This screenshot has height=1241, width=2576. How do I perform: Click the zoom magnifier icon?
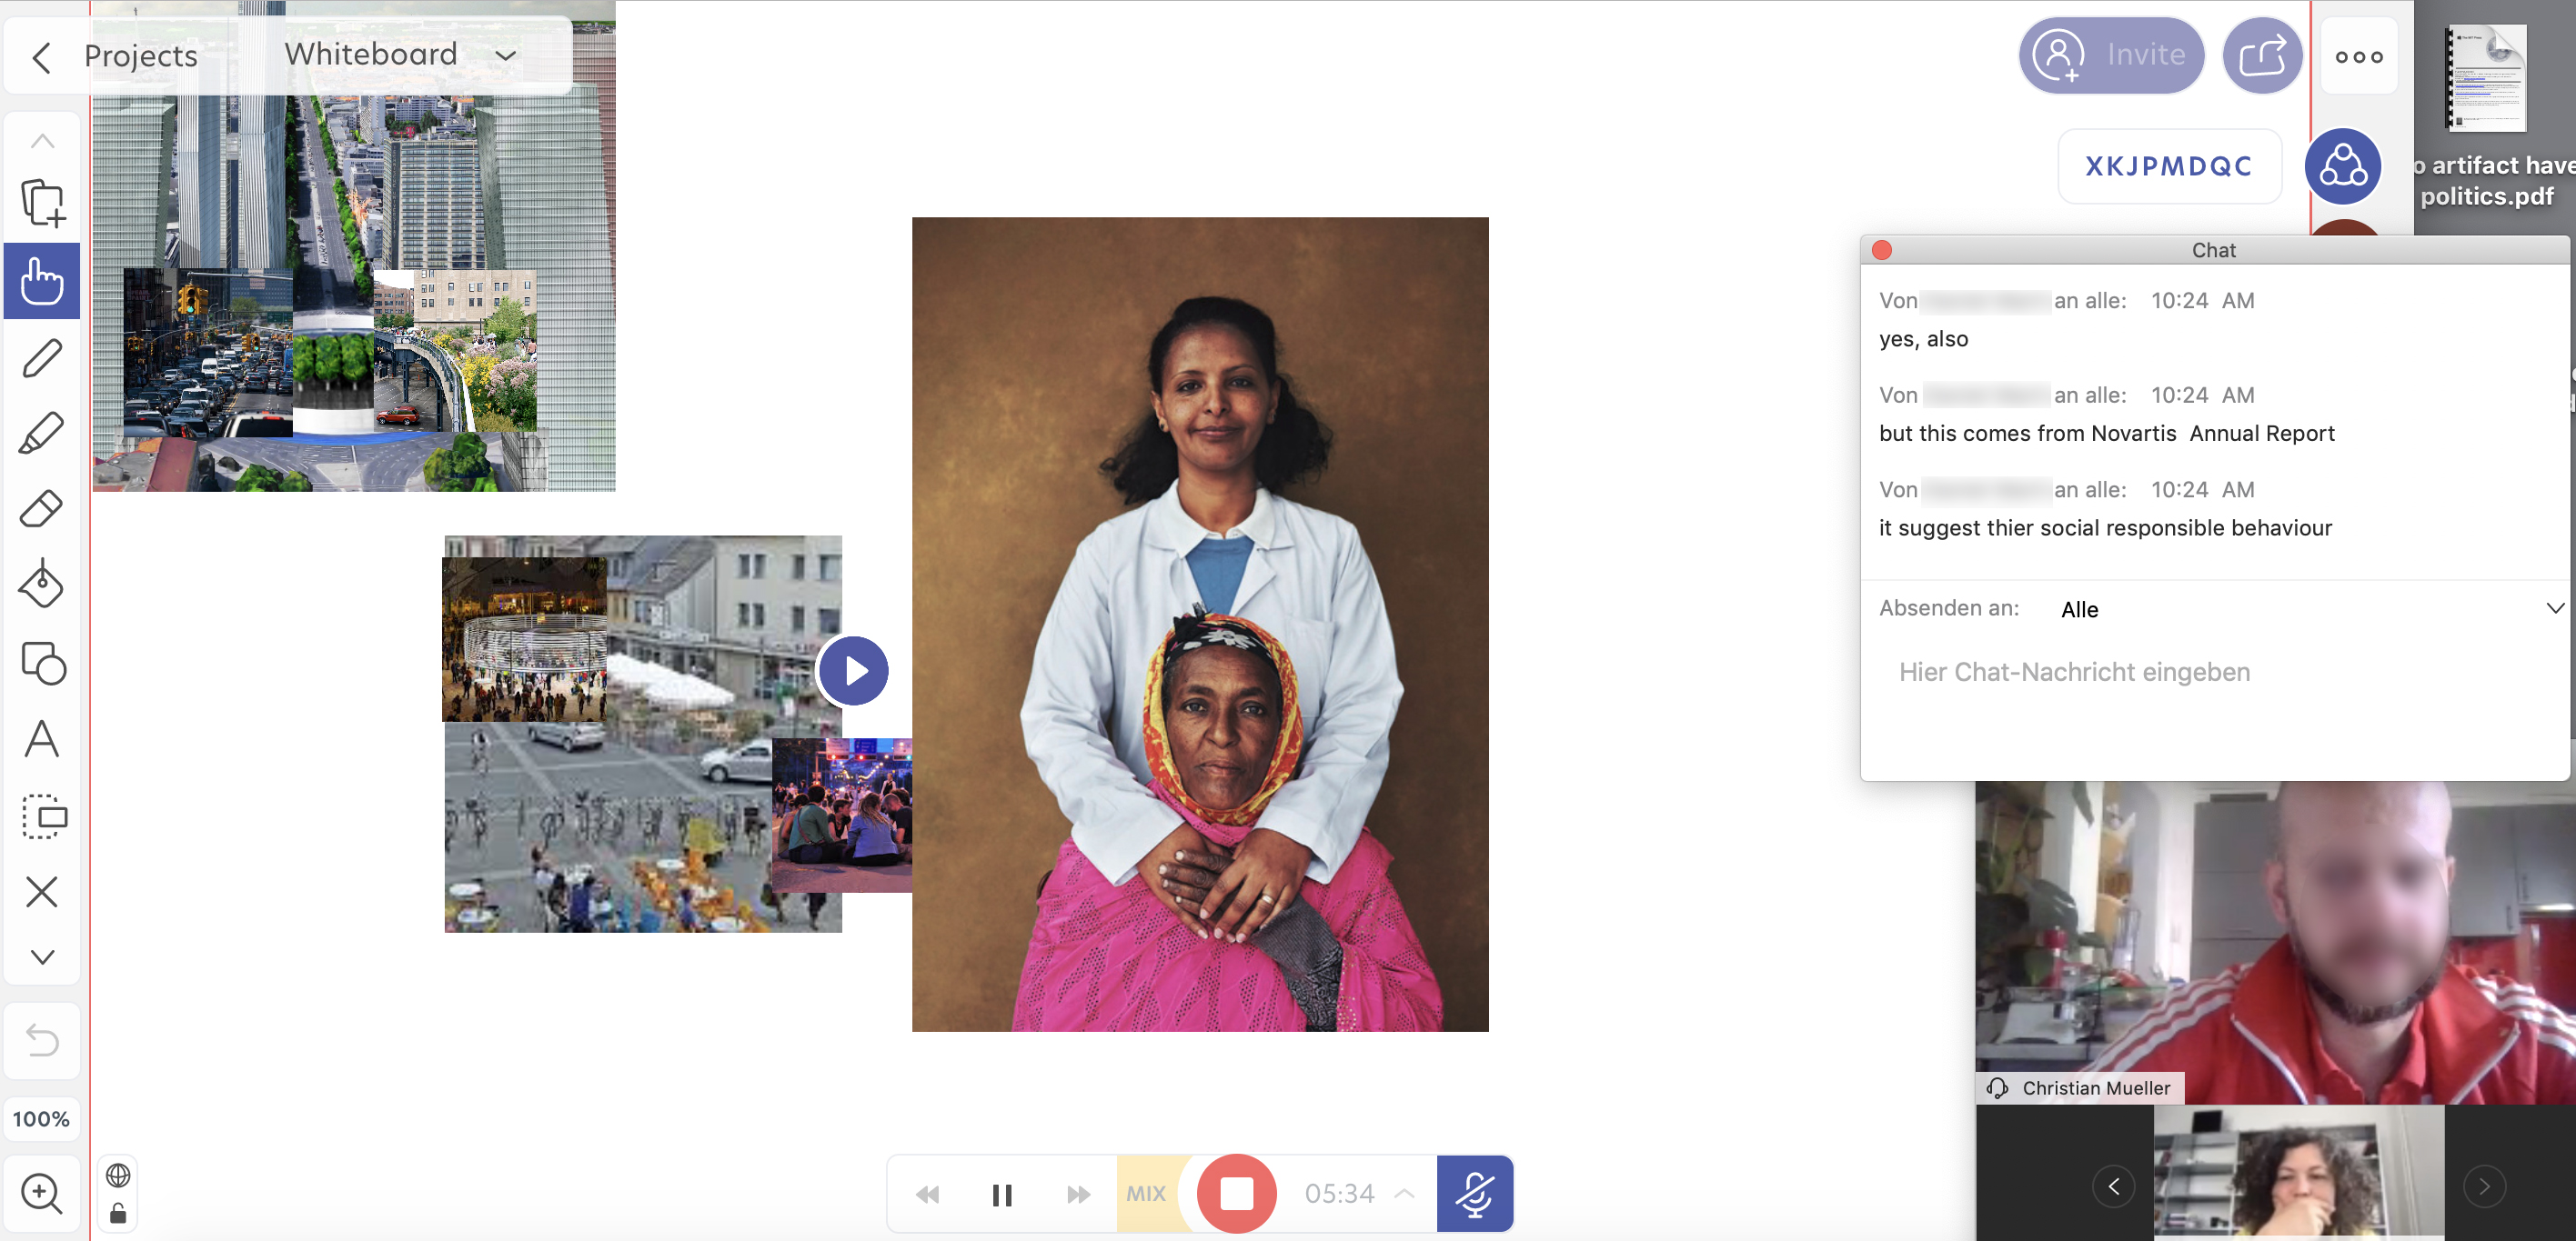[x=42, y=1192]
